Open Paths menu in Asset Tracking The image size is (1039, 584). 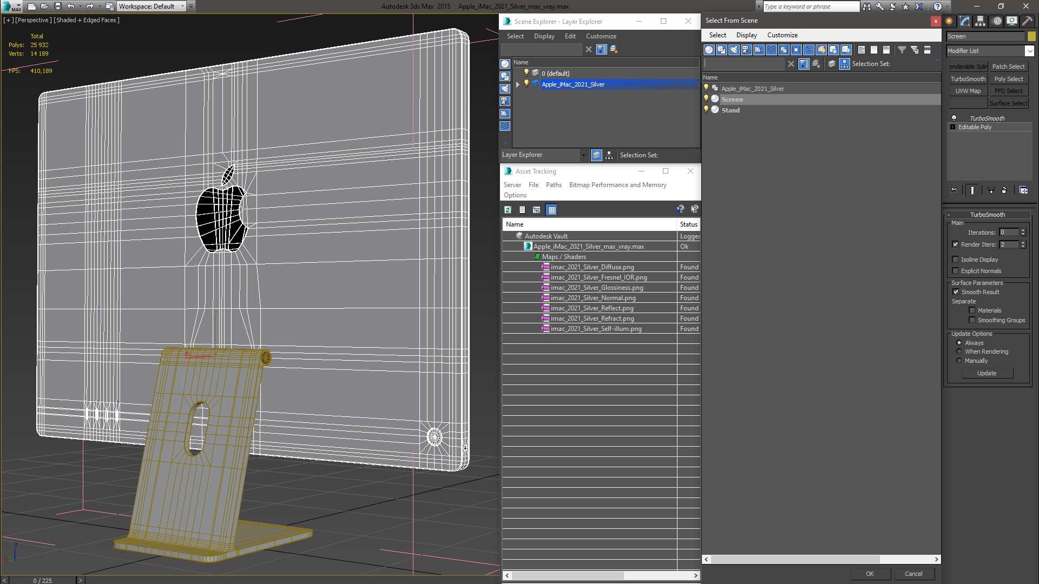[x=554, y=185]
